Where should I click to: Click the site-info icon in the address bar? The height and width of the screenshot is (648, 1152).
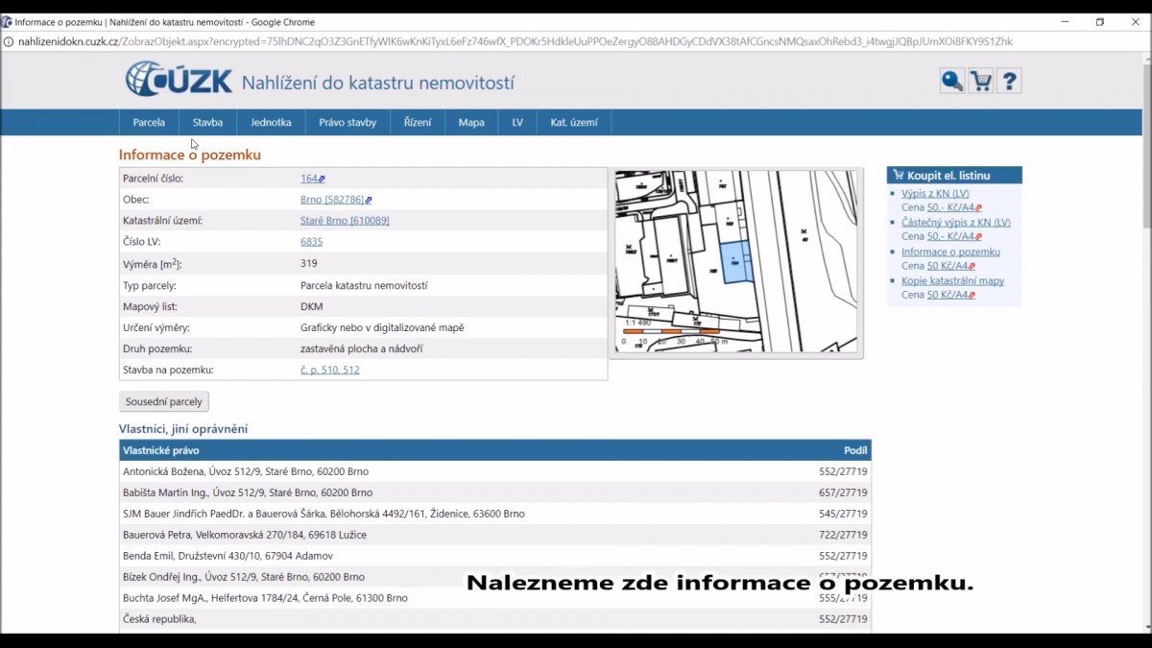point(8,41)
